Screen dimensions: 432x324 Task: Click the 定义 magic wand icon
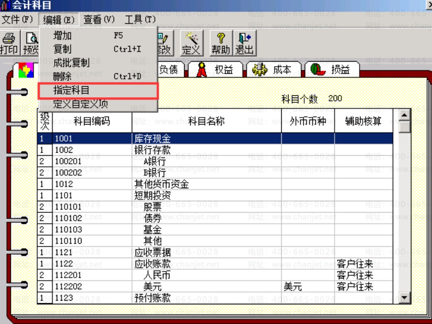click(x=192, y=43)
